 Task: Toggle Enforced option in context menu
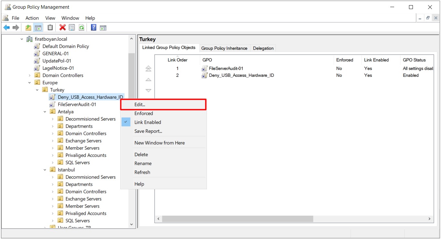click(x=144, y=113)
